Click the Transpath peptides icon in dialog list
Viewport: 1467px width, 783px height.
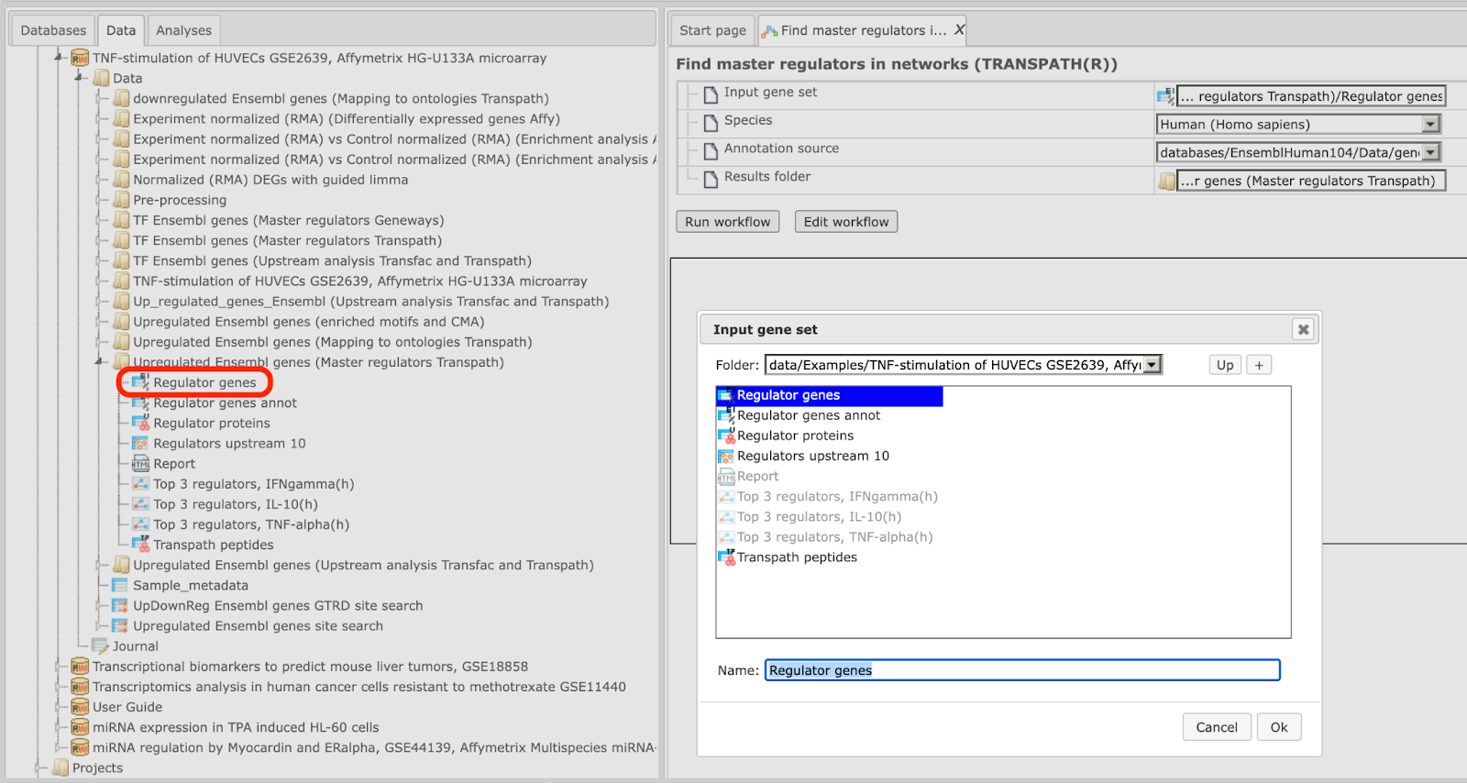pyautogui.click(x=725, y=557)
